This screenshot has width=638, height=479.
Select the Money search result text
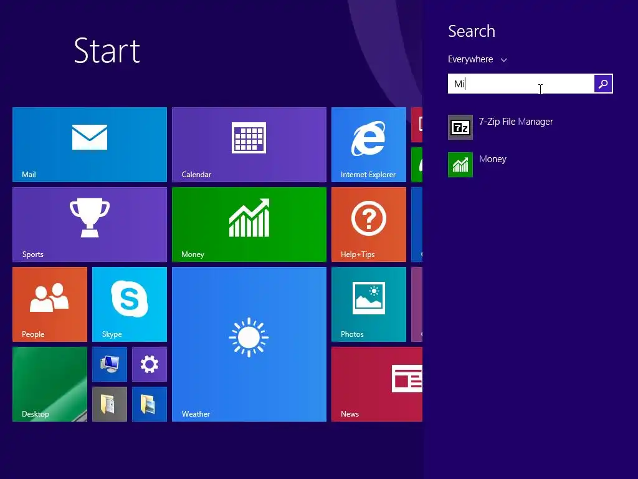(493, 159)
